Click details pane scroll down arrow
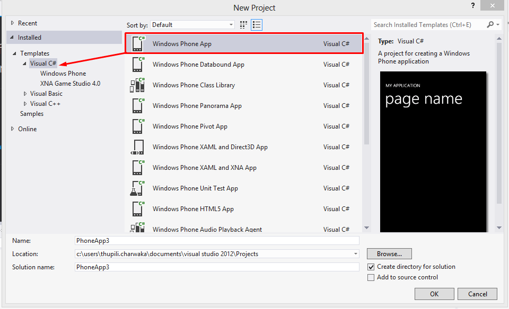Image resolution: width=509 pixels, height=309 pixels. point(499,228)
